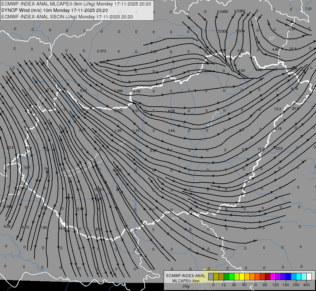Click the map value 0.0392
The height and width of the screenshot is (291, 316).
[x=240, y=11]
